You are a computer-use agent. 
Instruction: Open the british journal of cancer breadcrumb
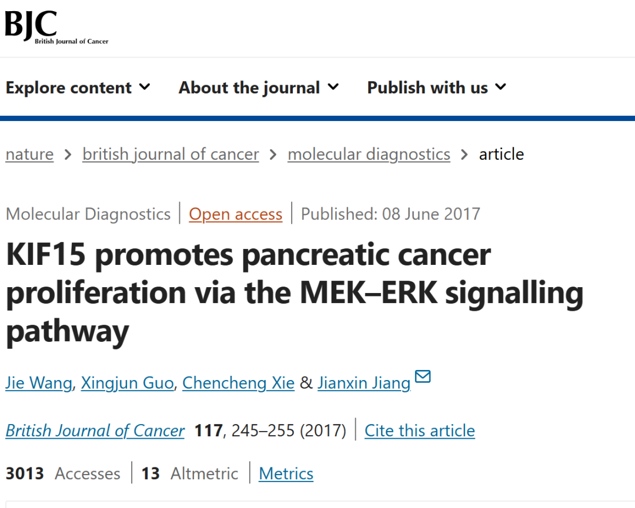click(x=171, y=154)
